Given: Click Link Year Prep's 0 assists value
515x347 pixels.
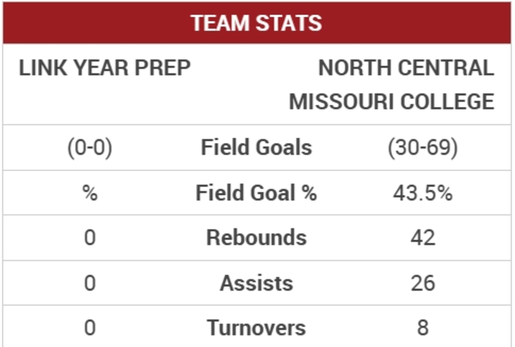Looking at the screenshot, I should tap(90, 283).
